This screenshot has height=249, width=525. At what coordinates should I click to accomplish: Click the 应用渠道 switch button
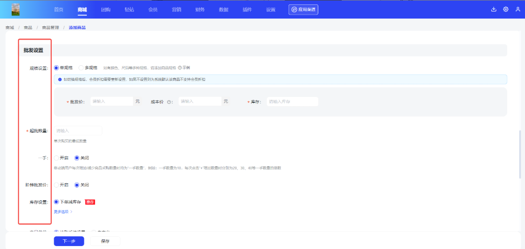[303, 9]
